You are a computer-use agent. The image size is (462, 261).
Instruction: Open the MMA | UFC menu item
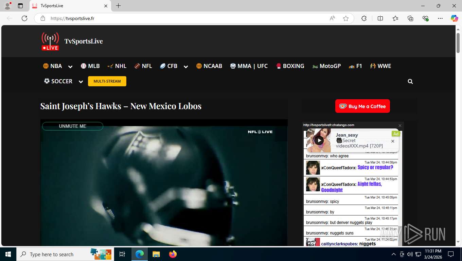249,66
